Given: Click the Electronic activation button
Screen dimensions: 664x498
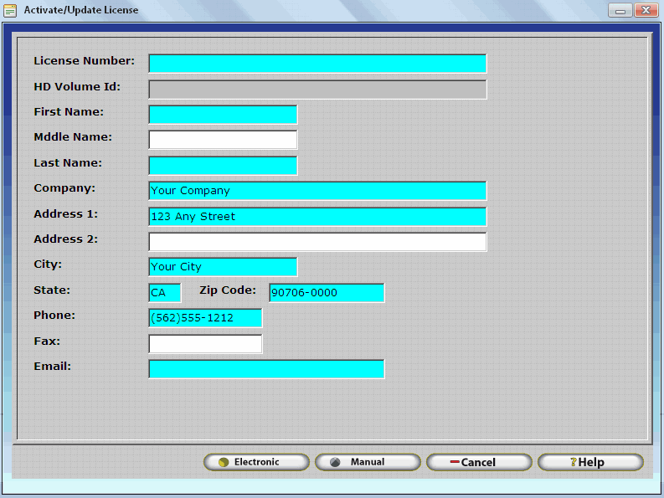Looking at the screenshot, I should point(256,462).
